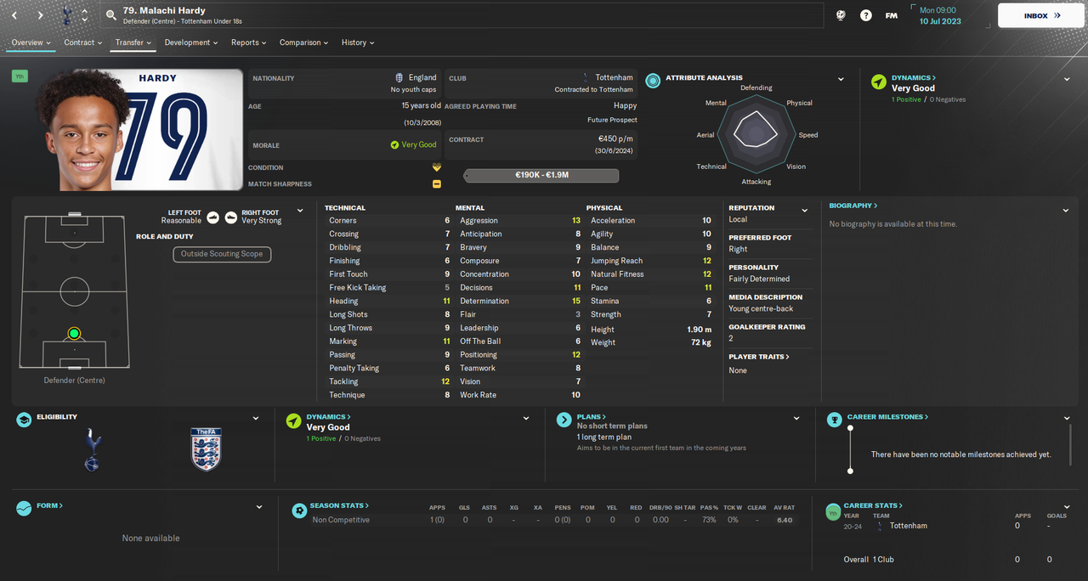The image size is (1088, 581).
Task: Open the Contract tab menu
Action: (83, 42)
